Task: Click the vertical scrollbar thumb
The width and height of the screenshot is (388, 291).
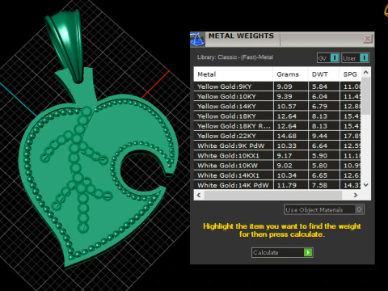Action: click(x=365, y=95)
